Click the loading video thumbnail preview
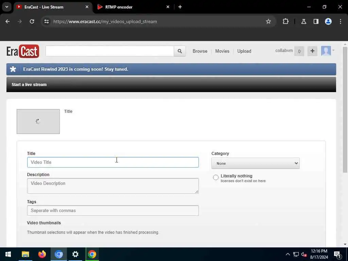Viewport: 348px width, 261px height. coord(38,121)
